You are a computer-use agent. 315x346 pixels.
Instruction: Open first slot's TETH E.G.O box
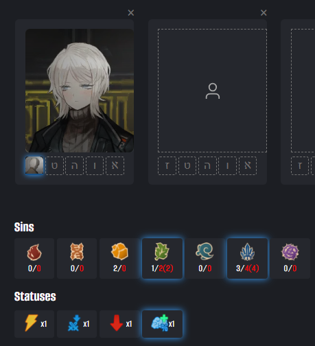(x=54, y=165)
